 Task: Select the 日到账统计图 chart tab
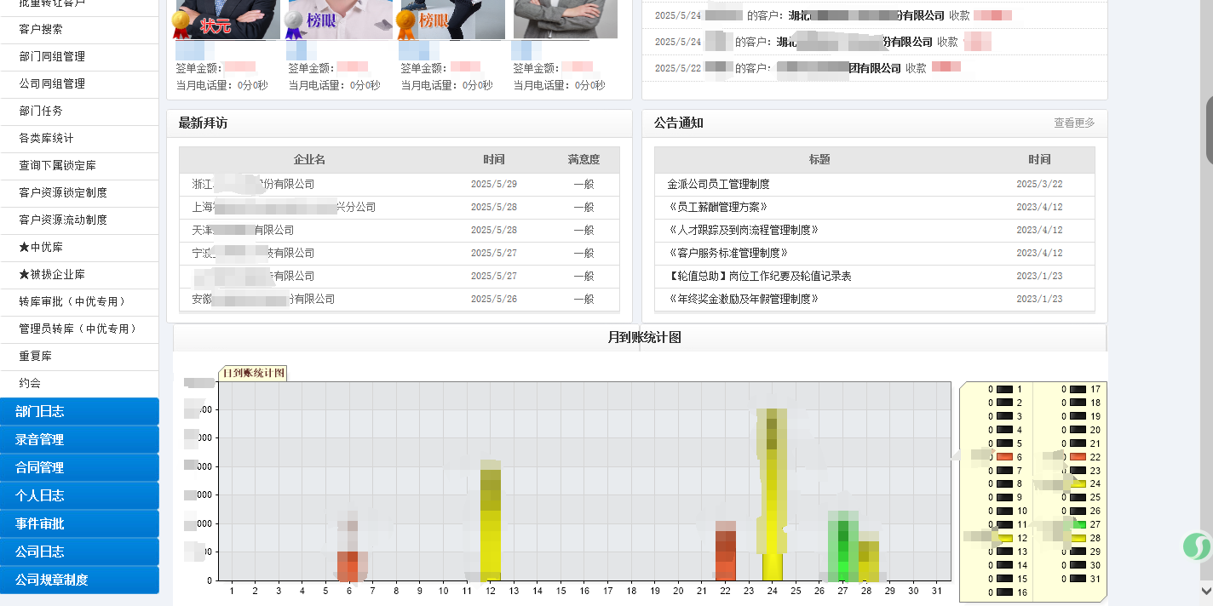[254, 374]
